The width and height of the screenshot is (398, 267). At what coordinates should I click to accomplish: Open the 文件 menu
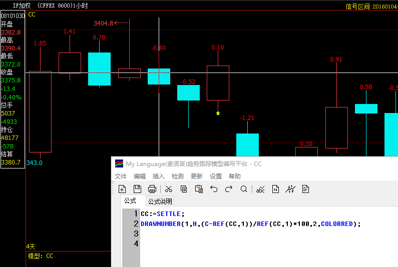[x=121, y=176]
